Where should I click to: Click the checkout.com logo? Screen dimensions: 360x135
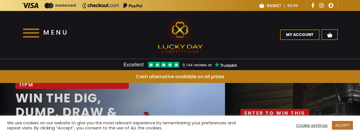point(100,6)
